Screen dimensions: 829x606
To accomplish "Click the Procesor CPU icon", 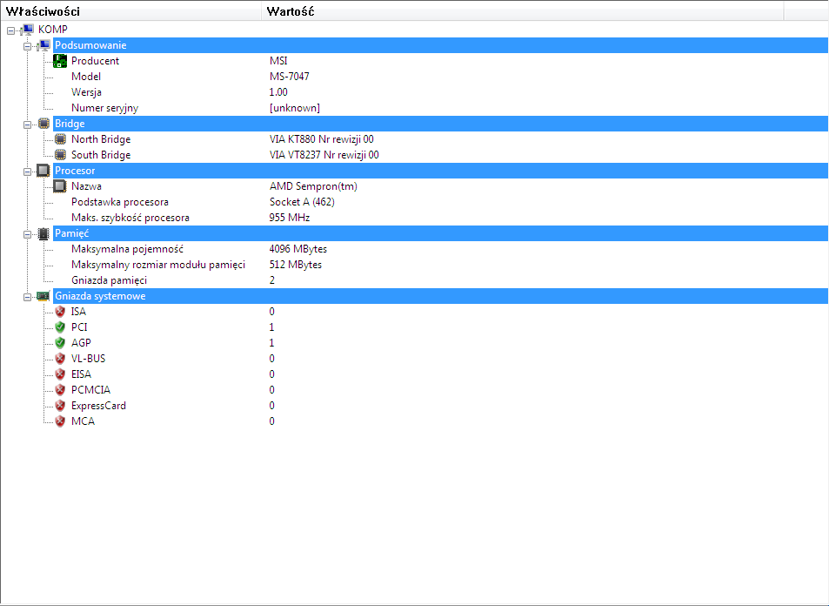I will click(43, 171).
